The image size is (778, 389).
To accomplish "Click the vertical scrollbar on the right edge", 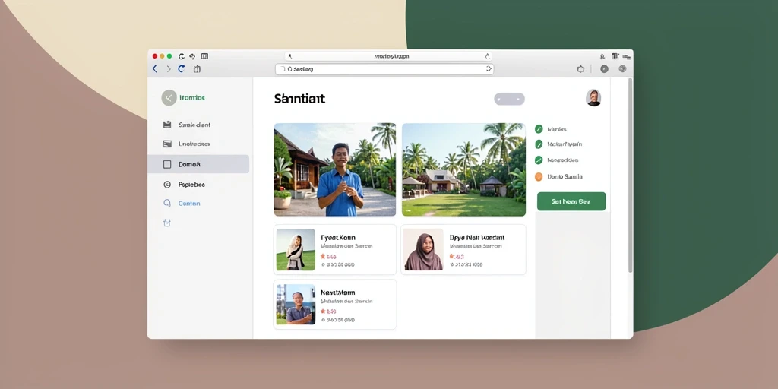I will tap(630, 175).
